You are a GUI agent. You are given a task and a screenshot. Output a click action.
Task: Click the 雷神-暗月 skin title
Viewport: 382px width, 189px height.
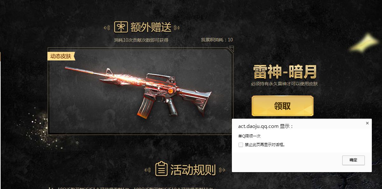click(284, 72)
